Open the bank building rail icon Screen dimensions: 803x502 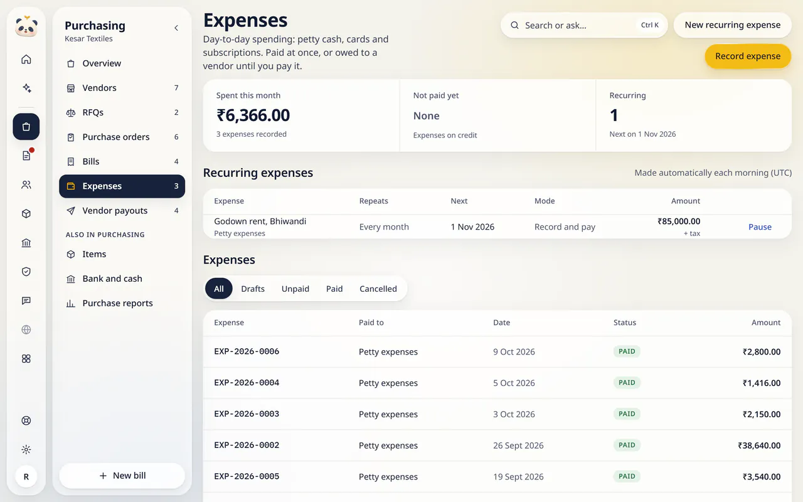tap(26, 243)
